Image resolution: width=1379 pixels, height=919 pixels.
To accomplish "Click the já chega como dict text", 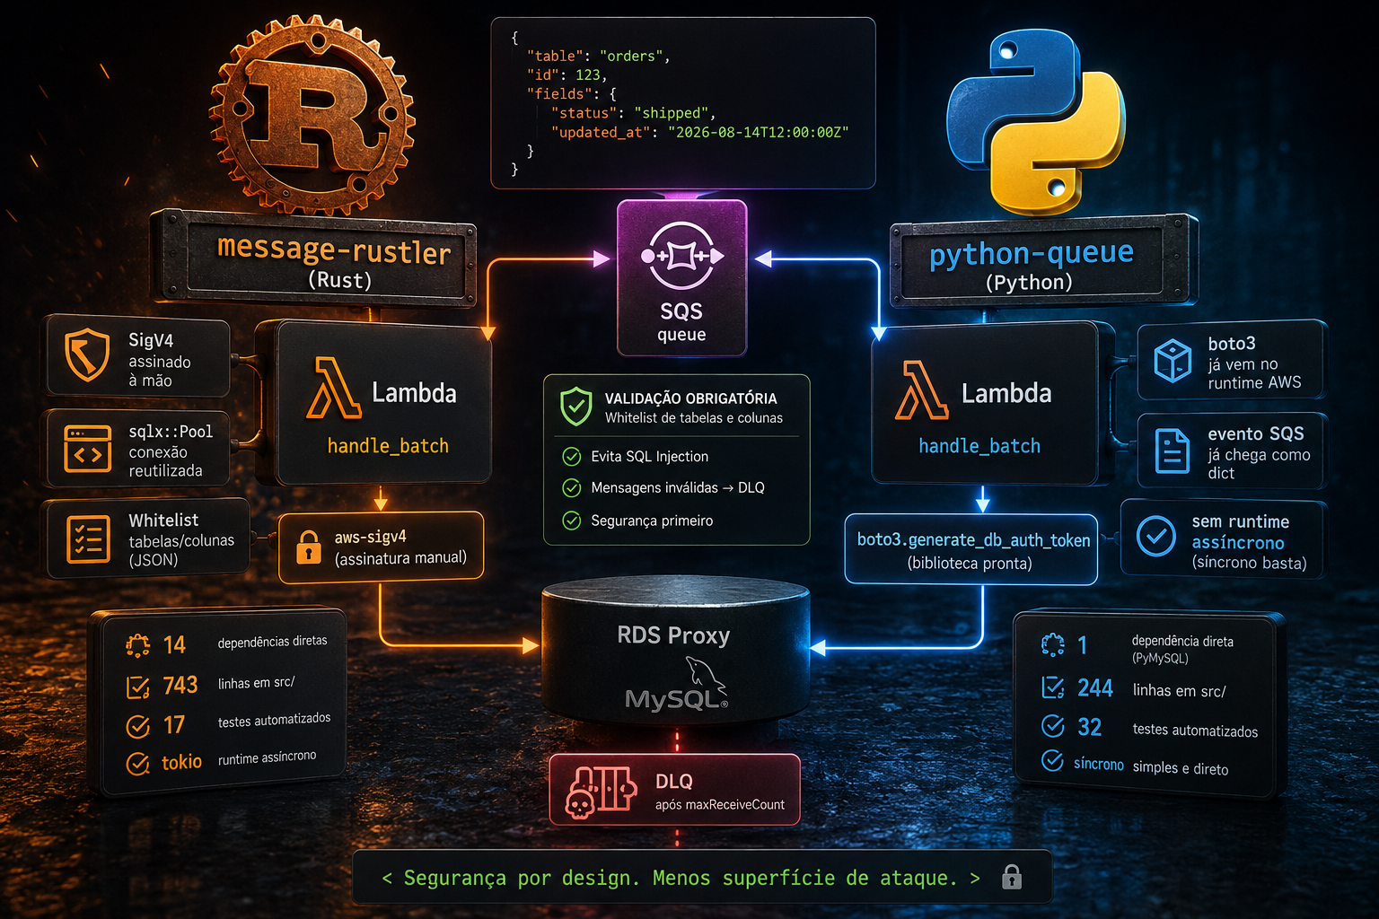I will tap(1259, 464).
